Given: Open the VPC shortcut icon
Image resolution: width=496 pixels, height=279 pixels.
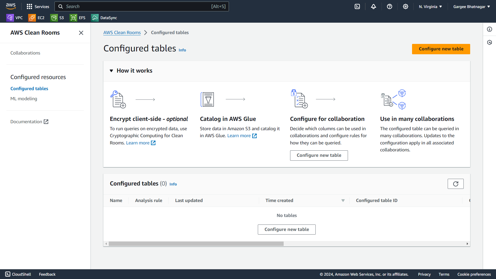Looking at the screenshot, I should click(10, 18).
